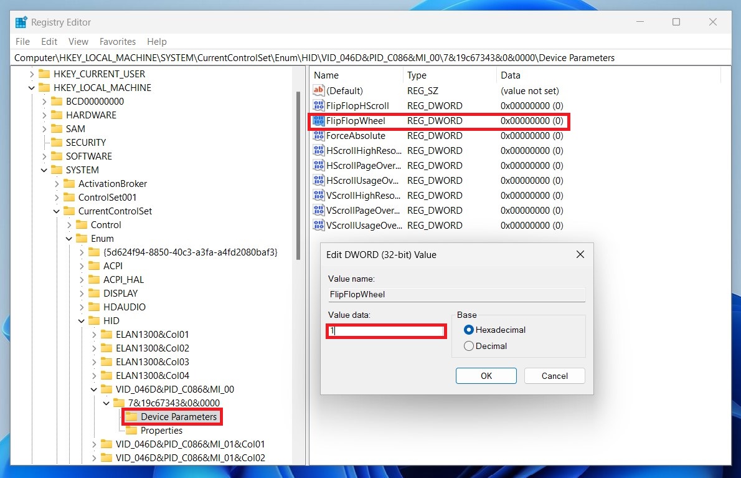Click the Device Parameters folder icon
The width and height of the screenshot is (741, 478).
(x=131, y=416)
